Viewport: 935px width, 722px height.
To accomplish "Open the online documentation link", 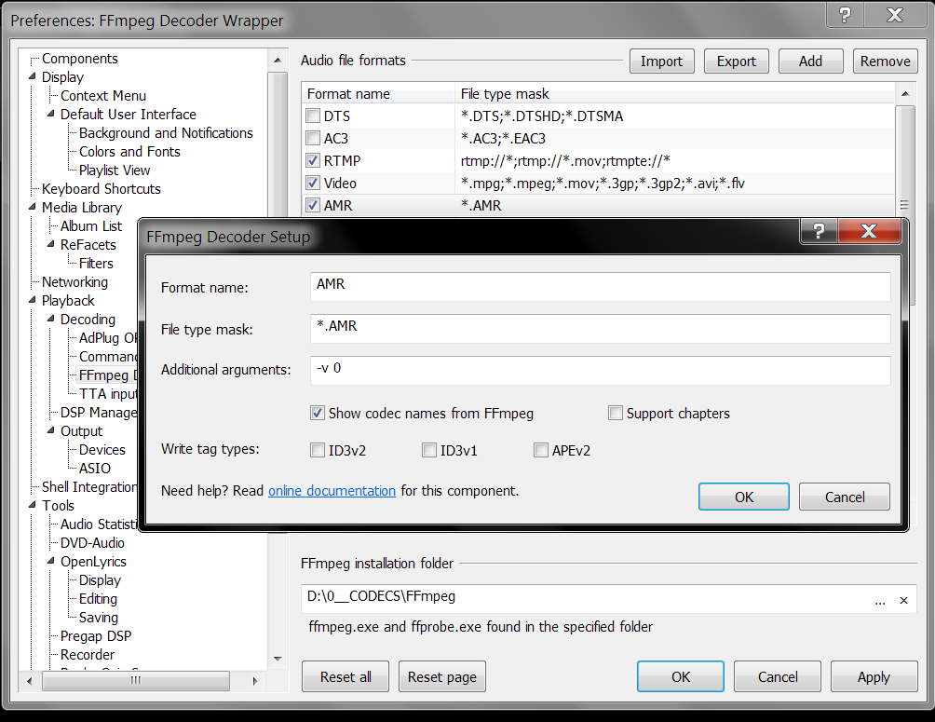I will coord(332,491).
